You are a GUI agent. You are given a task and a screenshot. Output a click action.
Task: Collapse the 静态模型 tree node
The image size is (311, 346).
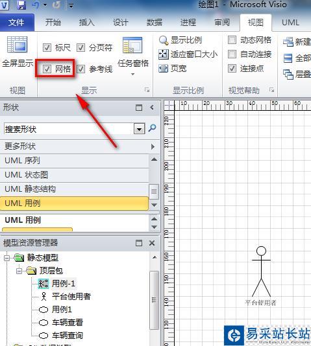[x=7, y=258]
